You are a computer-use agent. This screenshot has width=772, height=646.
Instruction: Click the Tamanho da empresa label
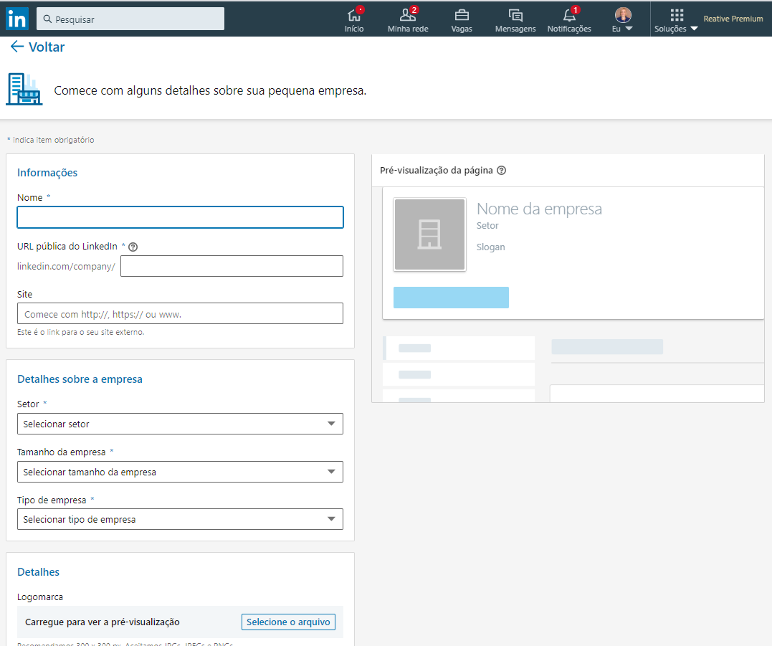click(x=62, y=452)
